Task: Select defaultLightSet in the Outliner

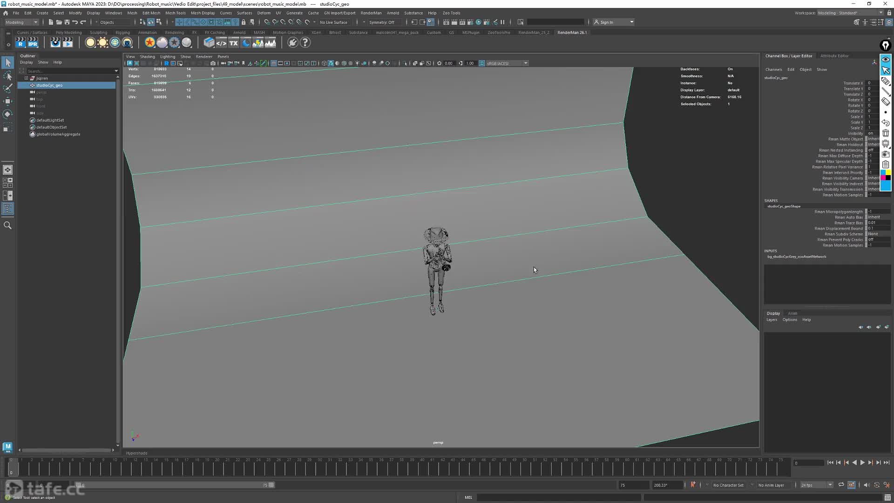Action: point(50,120)
